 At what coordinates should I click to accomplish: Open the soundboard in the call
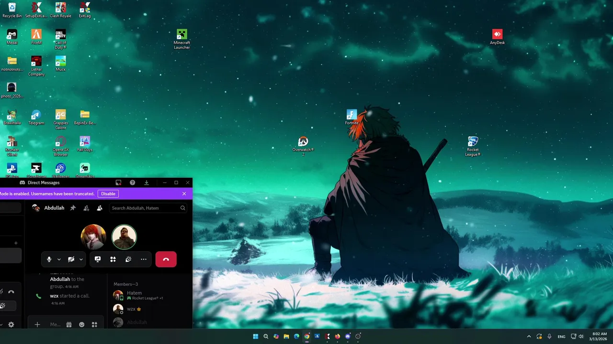(x=128, y=259)
